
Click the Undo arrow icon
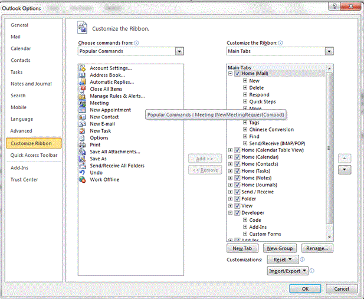[x=82, y=173]
